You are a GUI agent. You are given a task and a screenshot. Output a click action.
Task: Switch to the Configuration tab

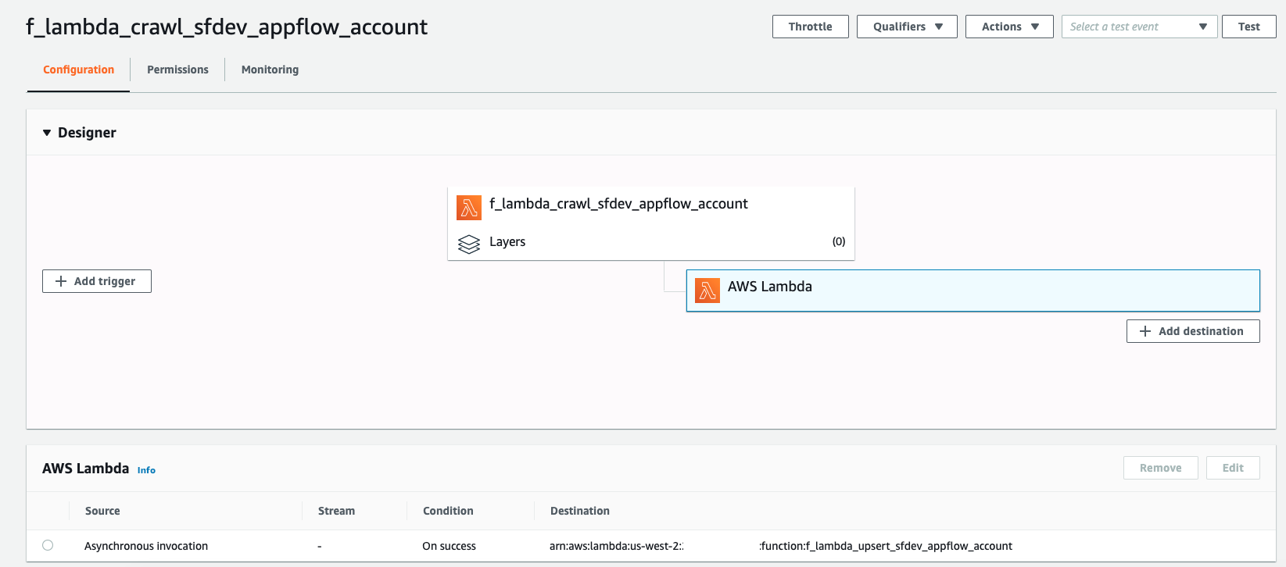(x=78, y=70)
